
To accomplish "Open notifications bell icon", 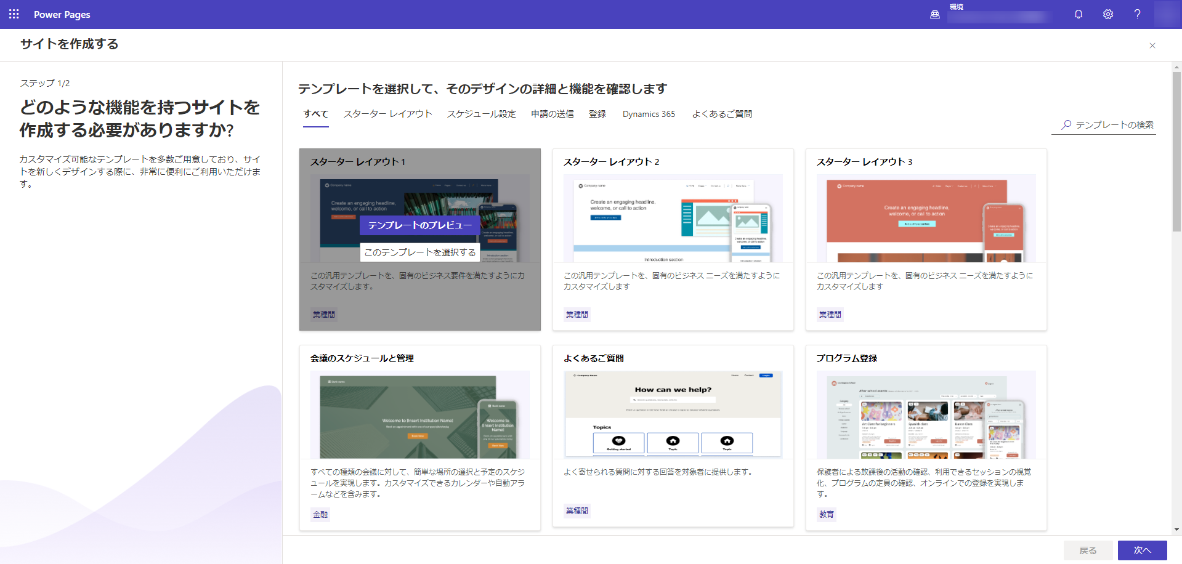I will coord(1079,14).
